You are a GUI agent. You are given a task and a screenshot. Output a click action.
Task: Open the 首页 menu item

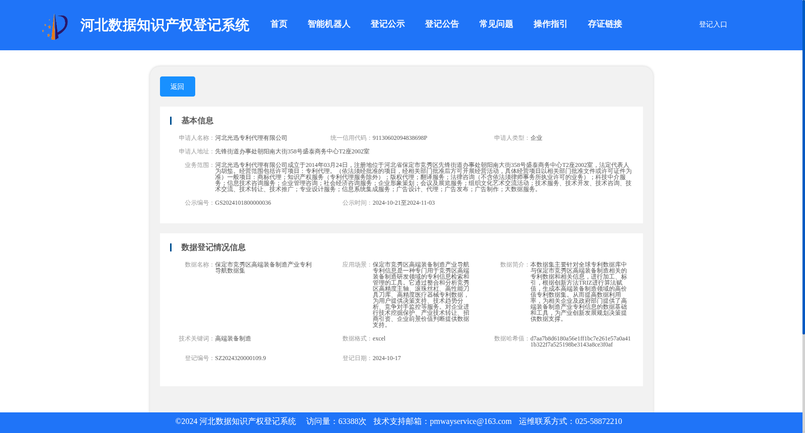279,24
